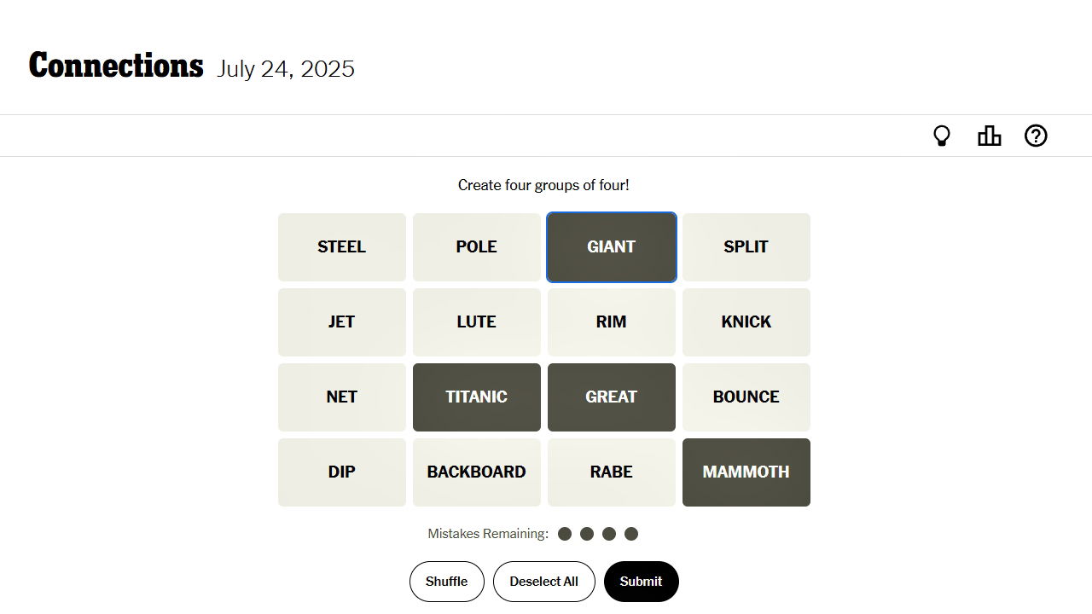
Task: Deselect the TITANIC tile
Action: click(476, 397)
